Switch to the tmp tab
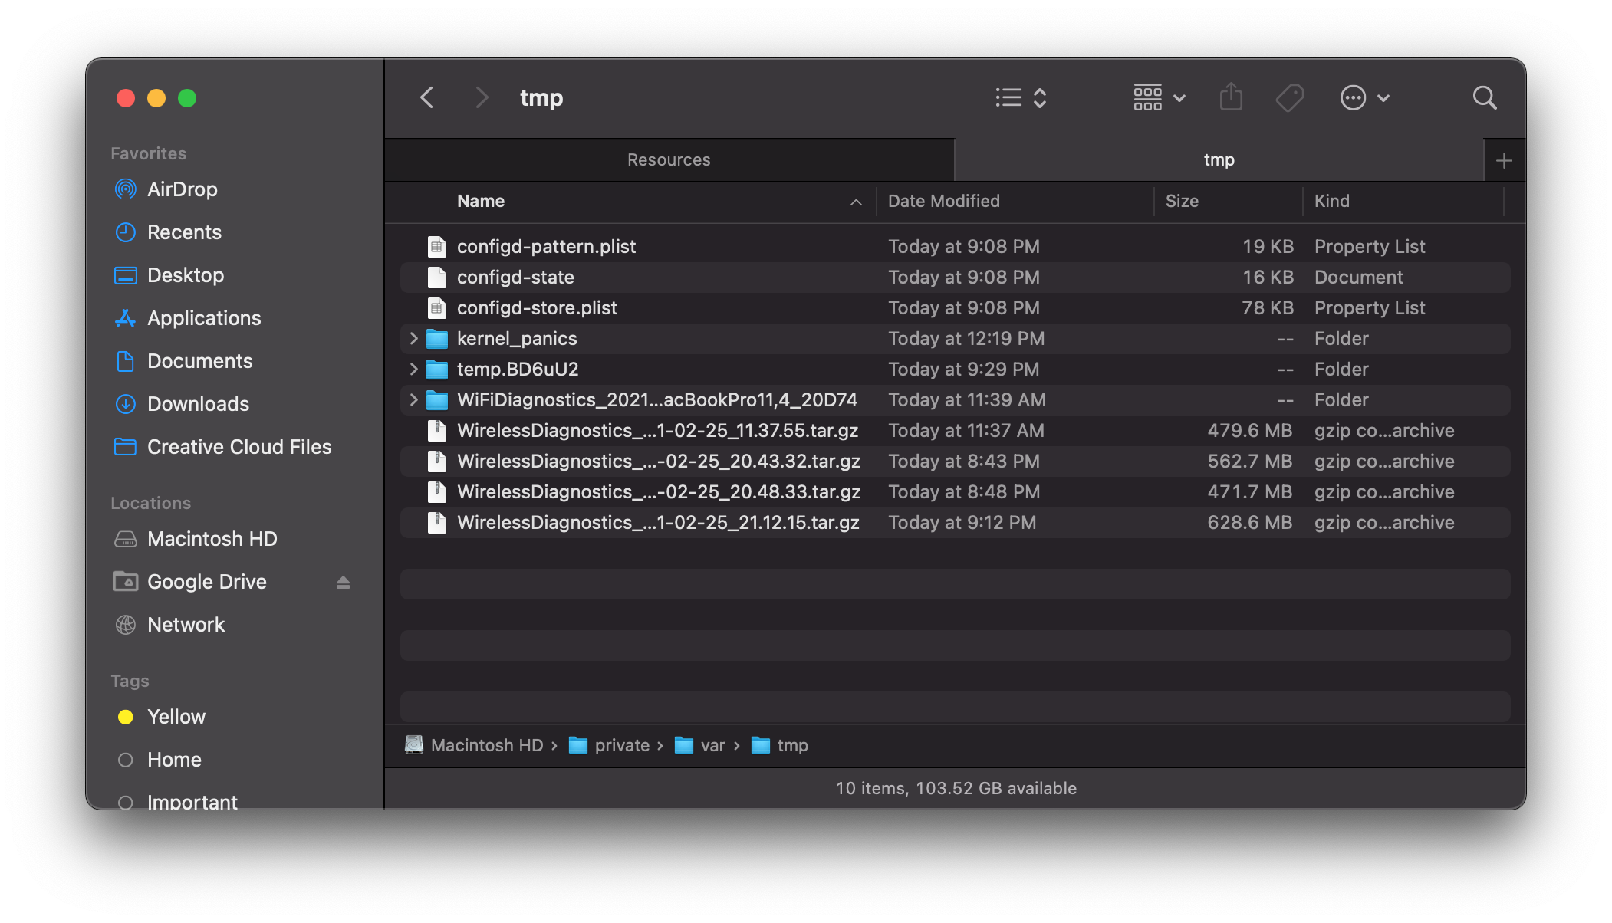The height and width of the screenshot is (923, 1612). click(1218, 158)
